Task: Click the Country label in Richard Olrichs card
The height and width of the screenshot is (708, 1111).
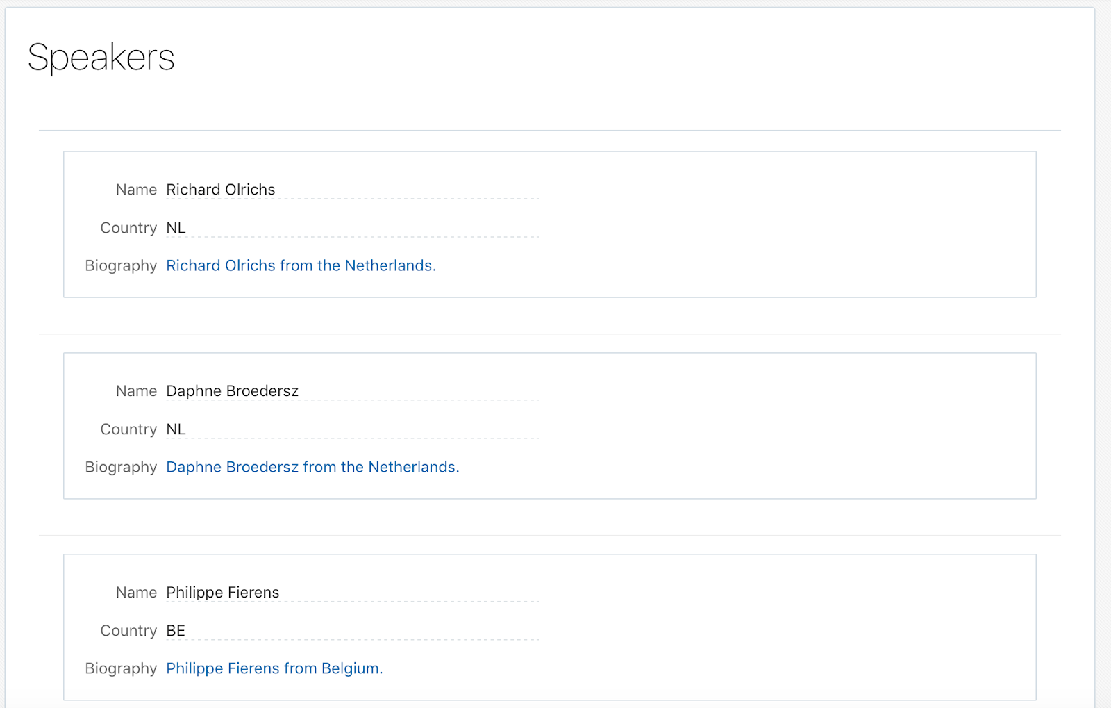Action: pyautogui.click(x=128, y=228)
